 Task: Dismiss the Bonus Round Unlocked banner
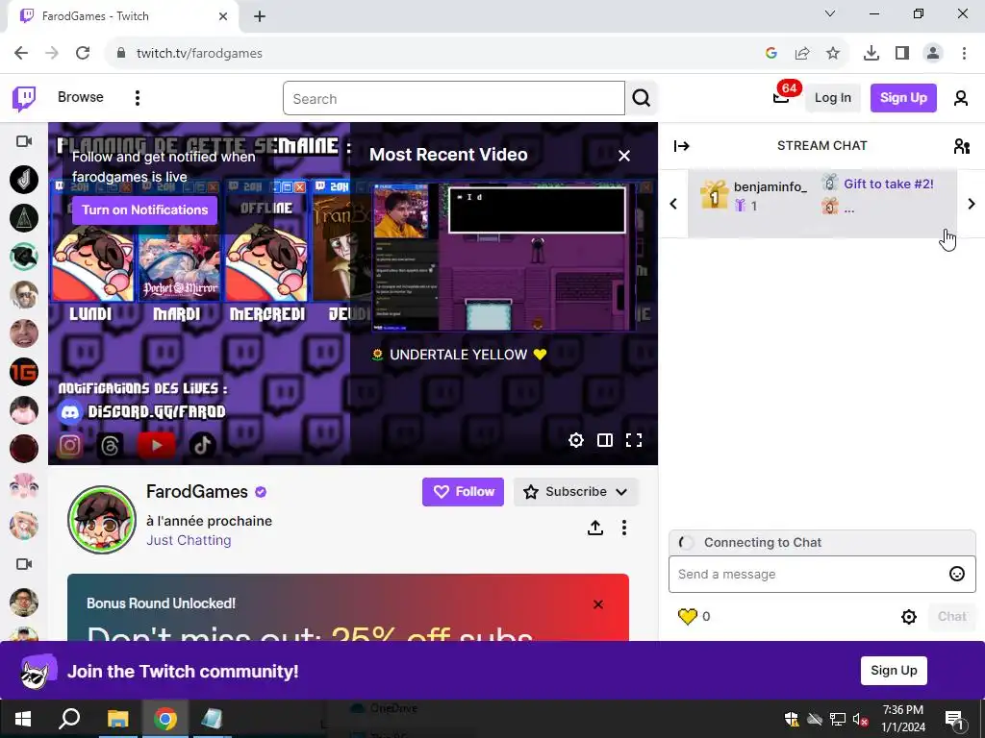click(598, 604)
